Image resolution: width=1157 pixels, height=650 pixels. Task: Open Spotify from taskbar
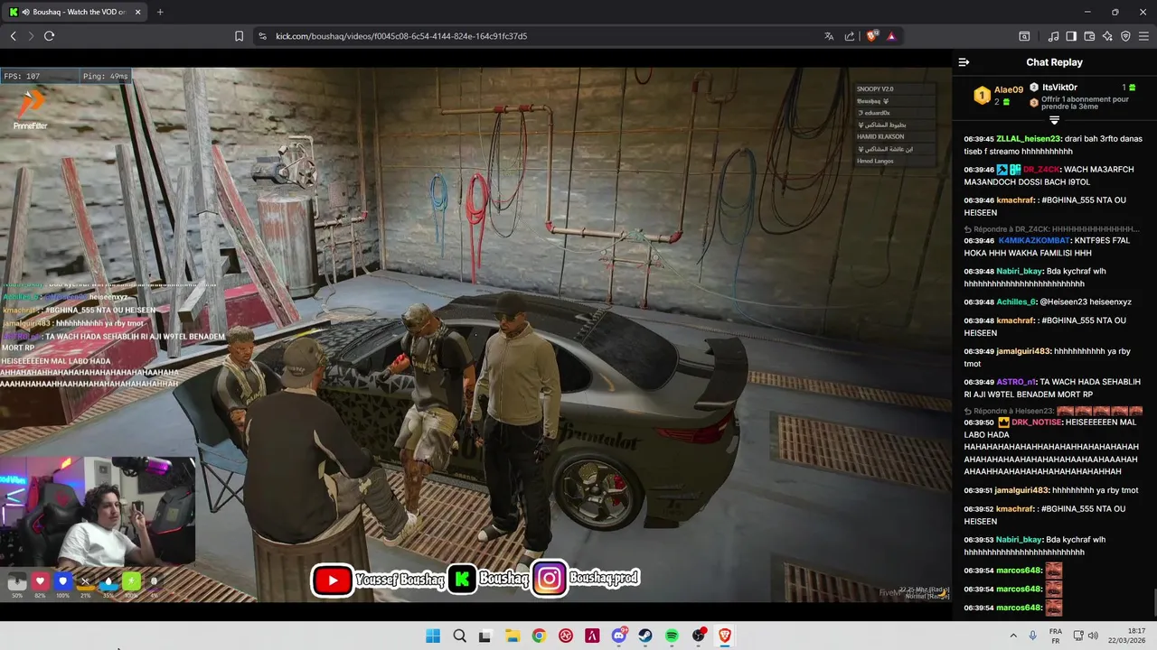[x=672, y=636]
